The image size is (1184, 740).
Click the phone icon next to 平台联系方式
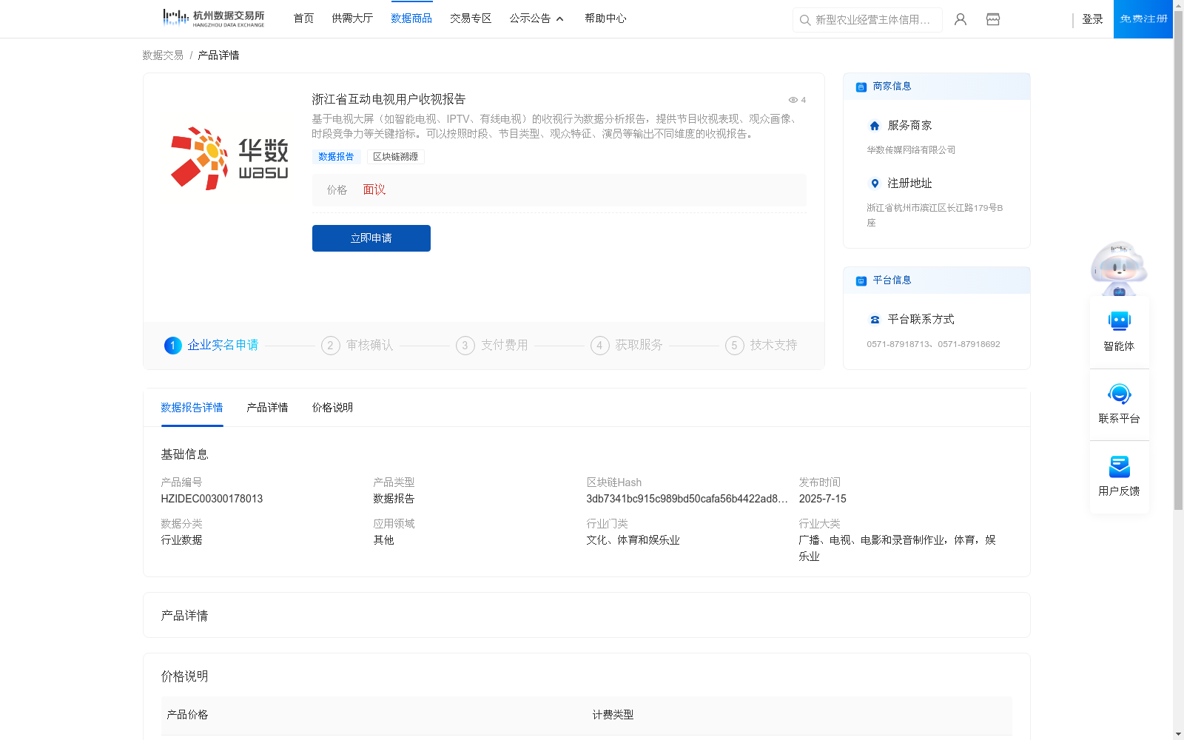pyautogui.click(x=874, y=320)
